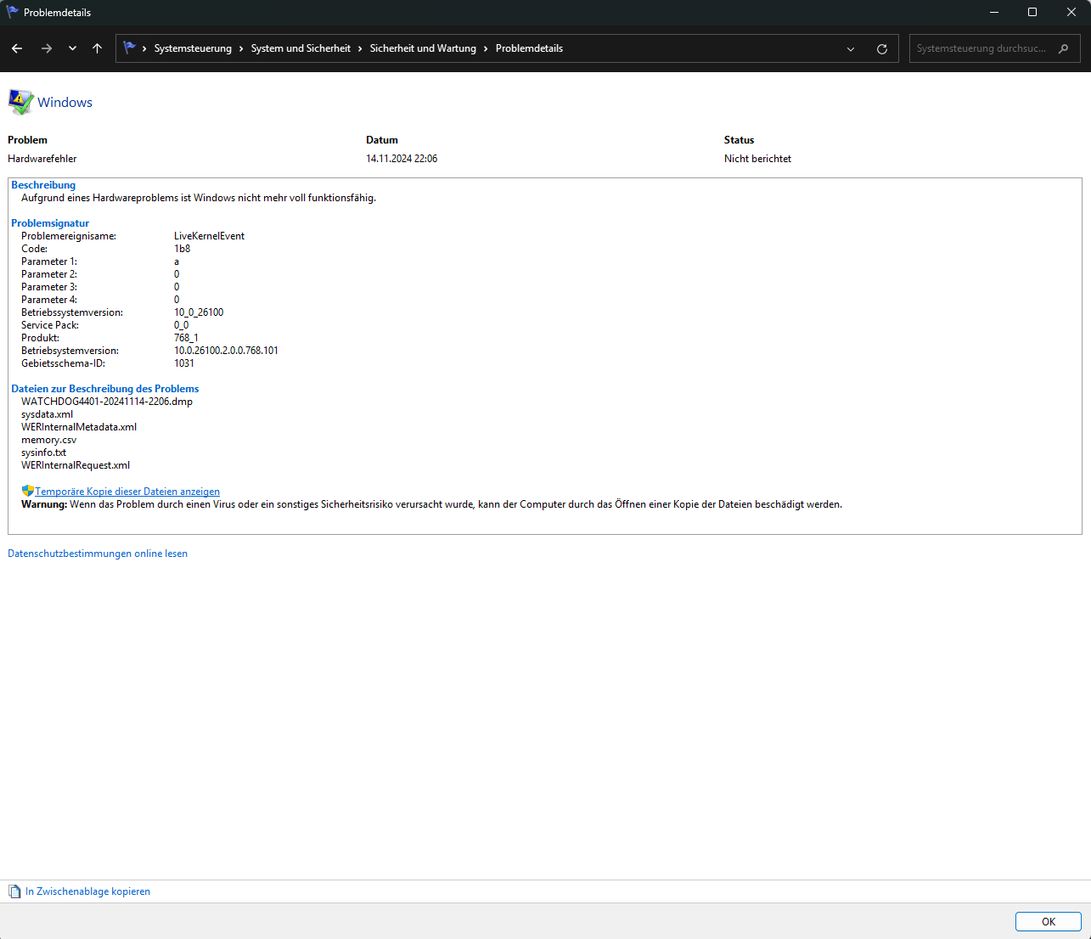1091x939 pixels.
Task: Select memory.csv file name
Action: [48, 440]
